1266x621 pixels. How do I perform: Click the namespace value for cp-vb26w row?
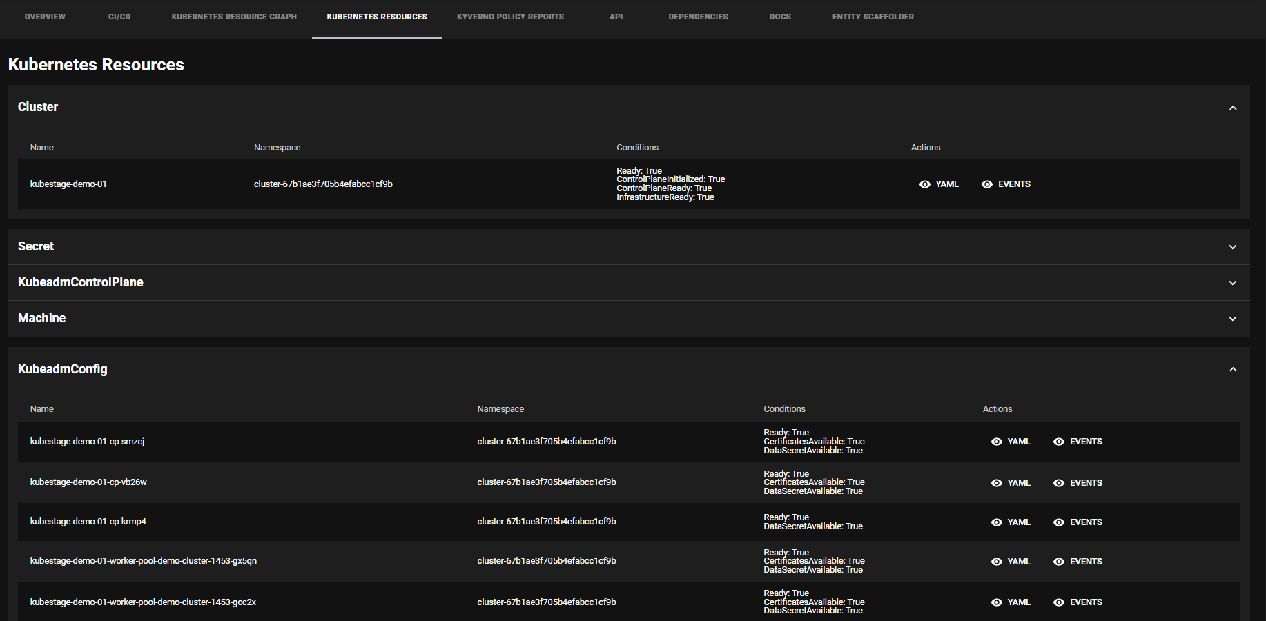point(547,482)
